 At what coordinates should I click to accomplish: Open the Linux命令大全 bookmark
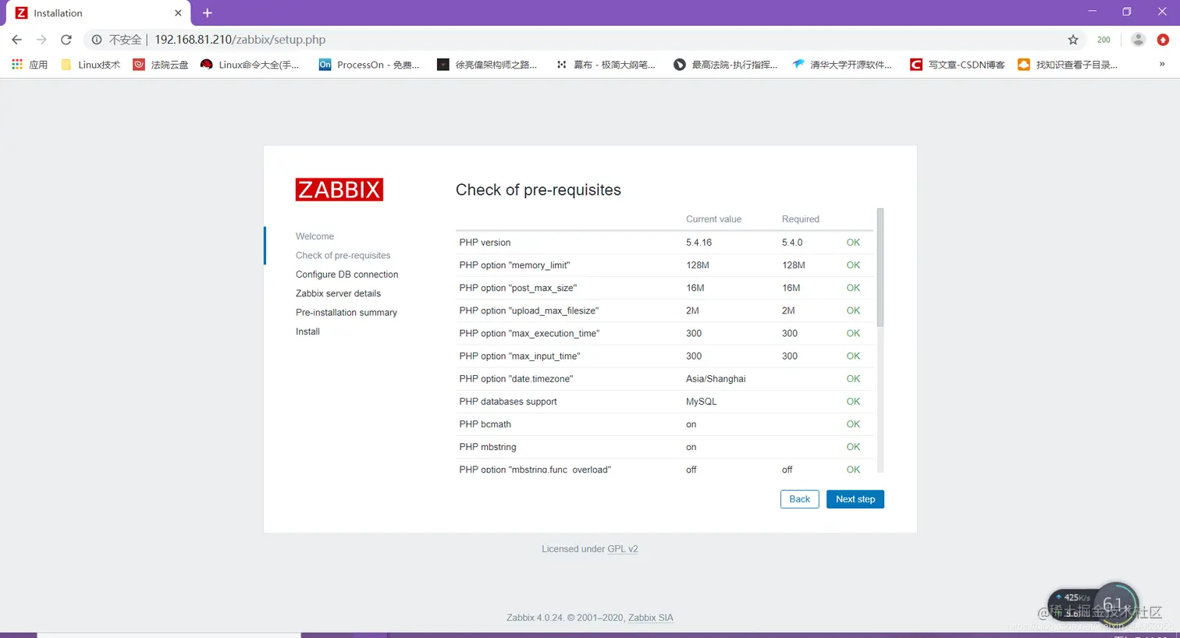(x=250, y=65)
